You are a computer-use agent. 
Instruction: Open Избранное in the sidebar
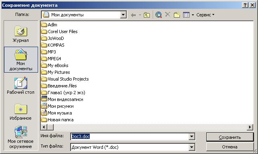coord(21,112)
